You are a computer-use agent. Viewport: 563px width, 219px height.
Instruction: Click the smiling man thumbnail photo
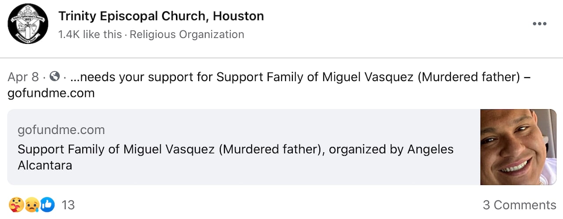click(518, 147)
